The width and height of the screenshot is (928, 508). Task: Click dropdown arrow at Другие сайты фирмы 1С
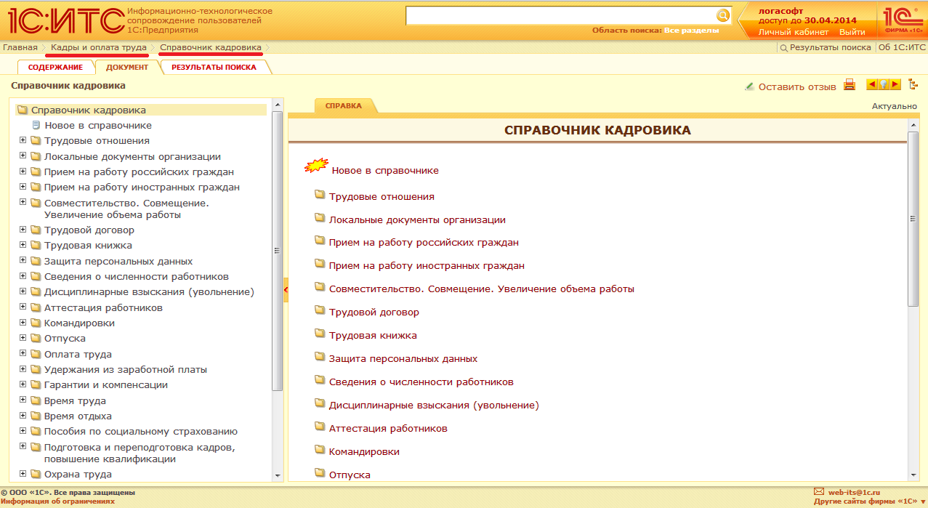tap(922, 501)
